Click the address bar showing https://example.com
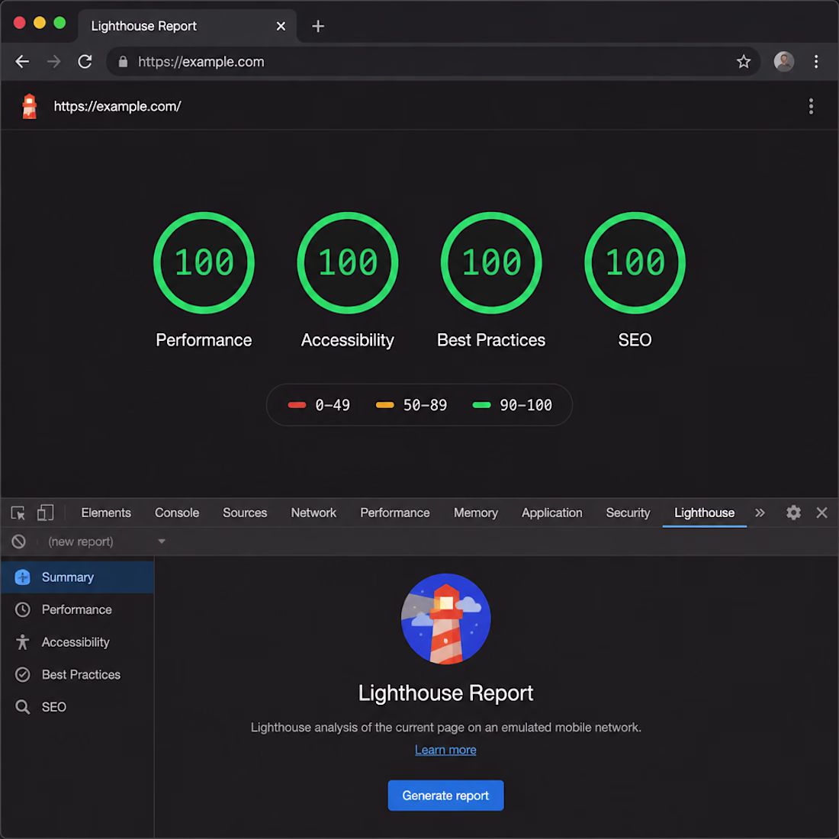This screenshot has height=839, width=839. 432,62
